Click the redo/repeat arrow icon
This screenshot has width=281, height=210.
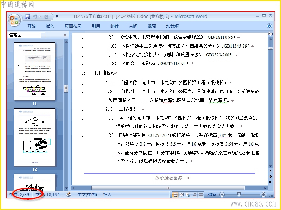pyautogui.click(x=46, y=17)
